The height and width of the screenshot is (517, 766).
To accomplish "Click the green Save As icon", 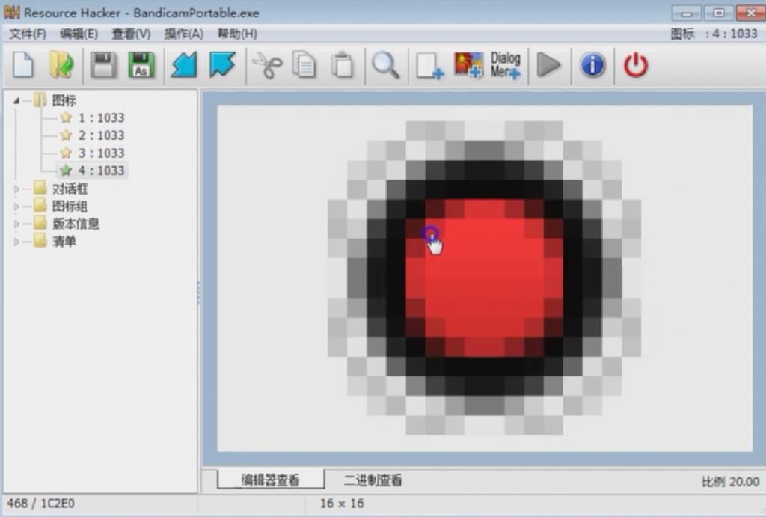I will 141,65.
